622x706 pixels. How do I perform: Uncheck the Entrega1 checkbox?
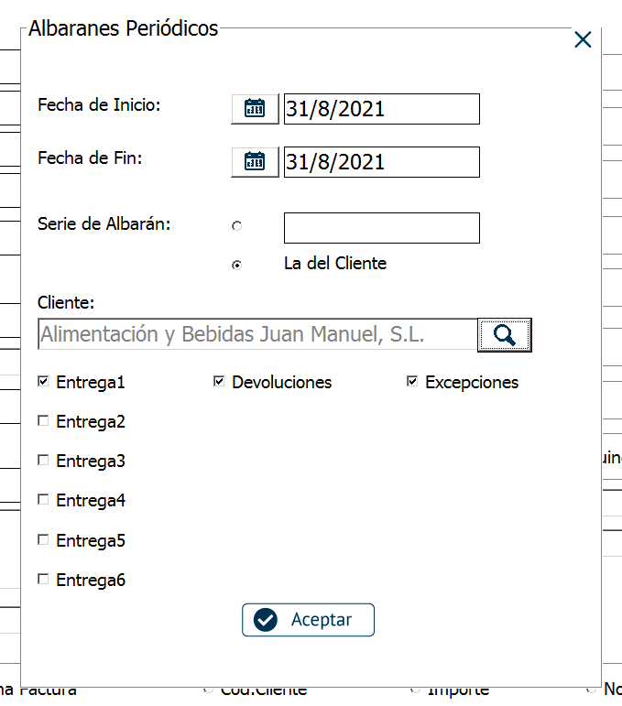pyautogui.click(x=43, y=381)
